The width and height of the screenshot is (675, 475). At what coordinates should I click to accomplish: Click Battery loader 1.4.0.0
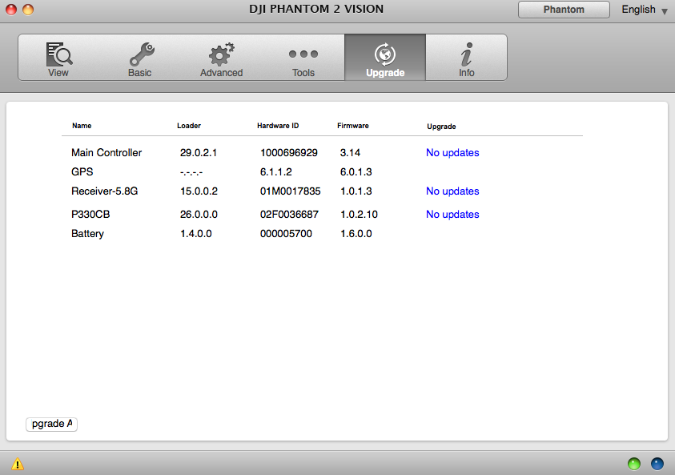pyautogui.click(x=196, y=234)
